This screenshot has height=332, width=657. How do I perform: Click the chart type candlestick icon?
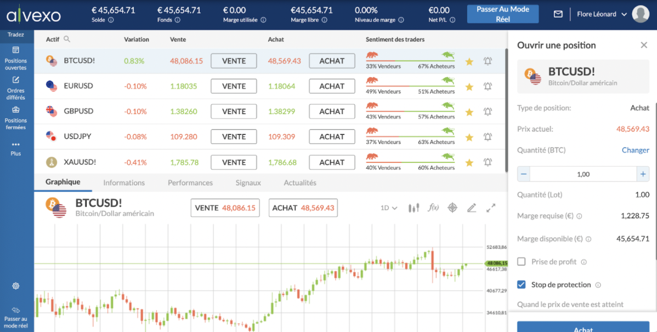tap(414, 208)
